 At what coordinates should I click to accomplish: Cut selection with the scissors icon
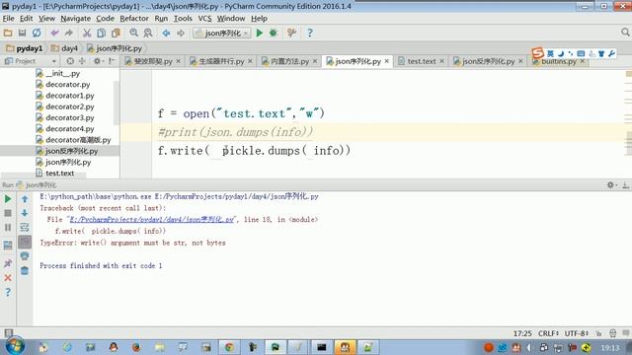(87, 33)
